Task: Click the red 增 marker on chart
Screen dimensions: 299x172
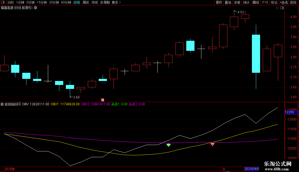Action: pyautogui.click(x=103, y=100)
